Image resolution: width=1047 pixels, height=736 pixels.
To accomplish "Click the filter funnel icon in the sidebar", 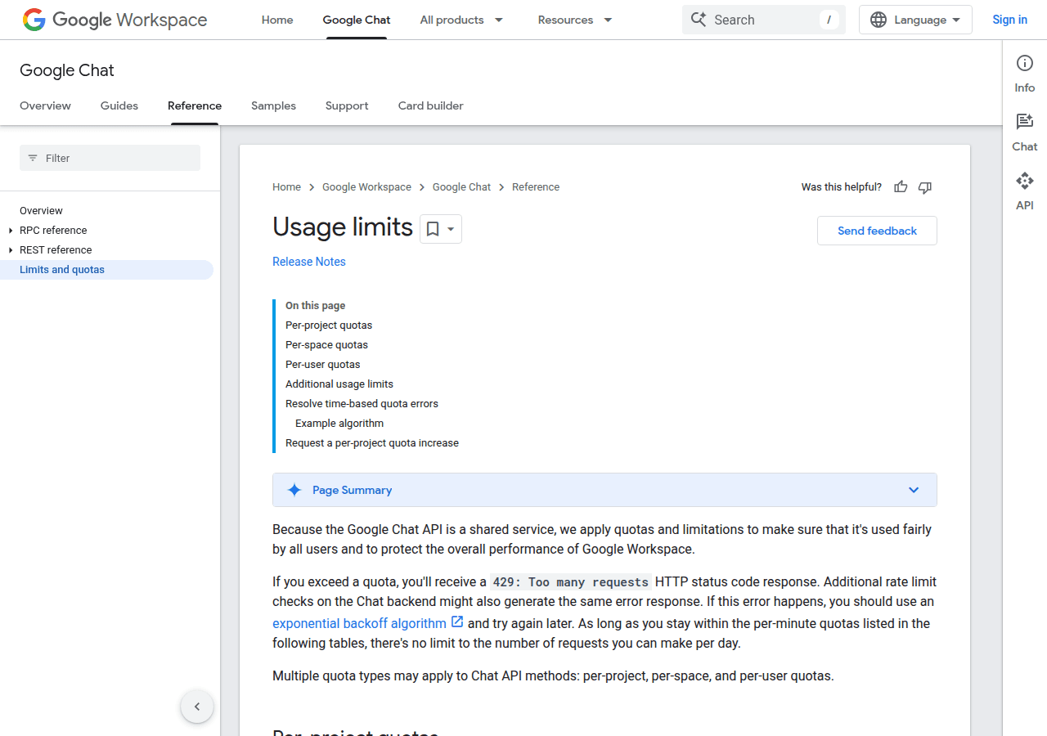I will pos(32,158).
